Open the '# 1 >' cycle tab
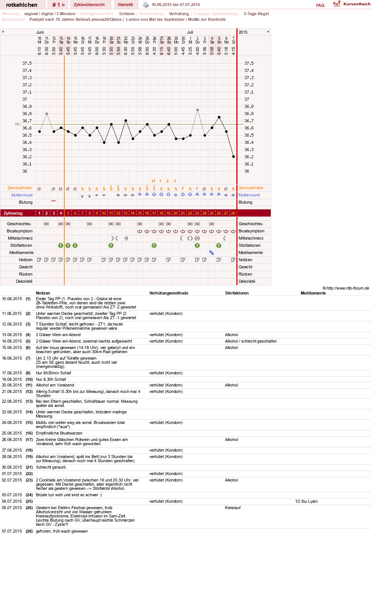Screen dimensions: 371x614 (59, 5)
